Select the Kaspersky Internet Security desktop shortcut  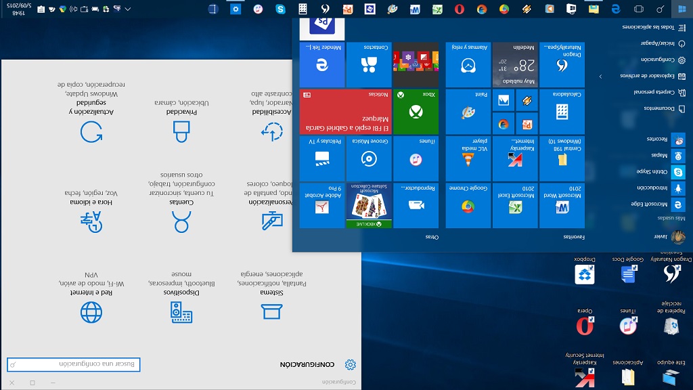coord(585,370)
